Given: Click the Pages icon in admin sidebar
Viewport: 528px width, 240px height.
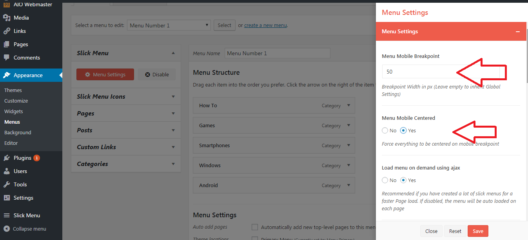Looking at the screenshot, I should click(6, 44).
